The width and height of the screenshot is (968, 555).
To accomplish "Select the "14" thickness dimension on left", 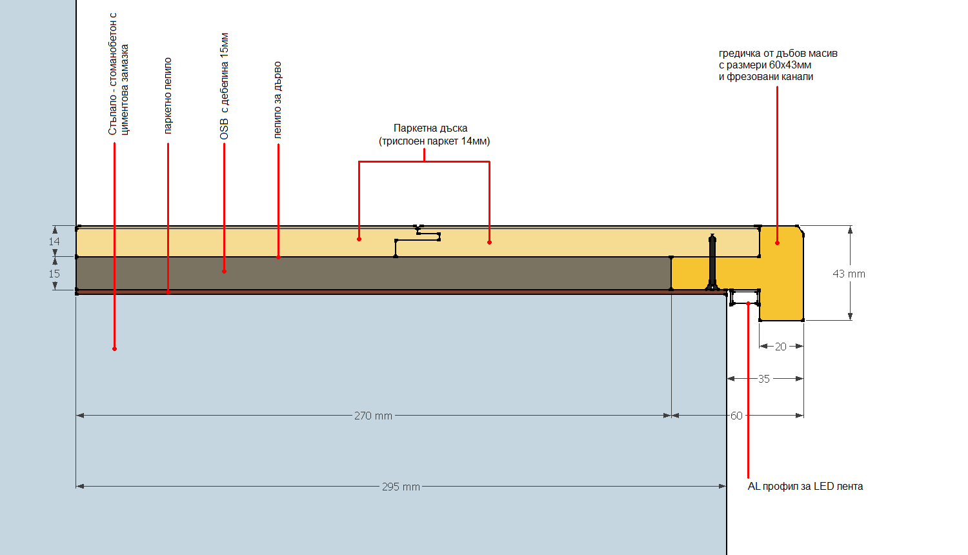I will pyautogui.click(x=54, y=241).
